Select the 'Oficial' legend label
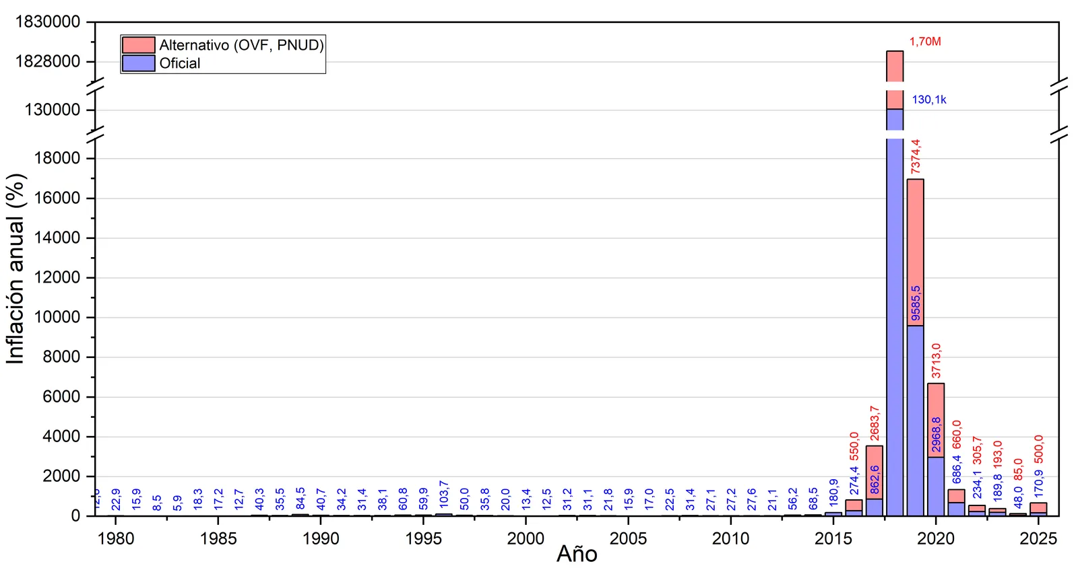 point(180,63)
